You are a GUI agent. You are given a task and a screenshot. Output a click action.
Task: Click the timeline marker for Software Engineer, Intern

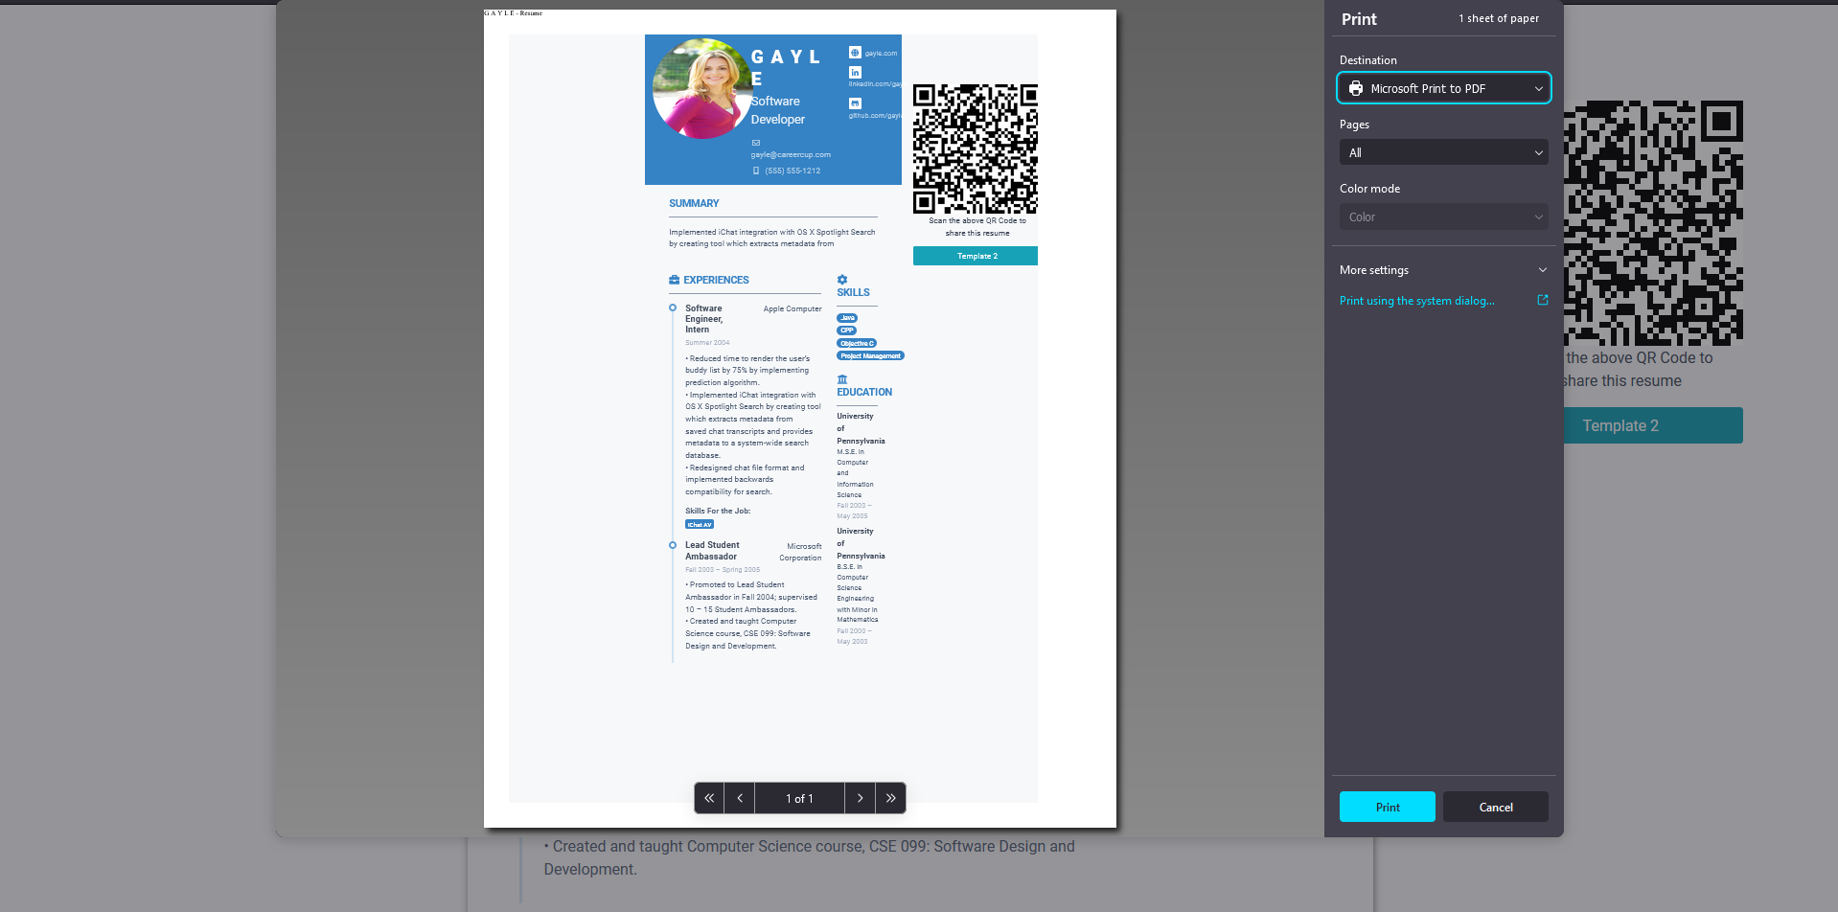[673, 308]
